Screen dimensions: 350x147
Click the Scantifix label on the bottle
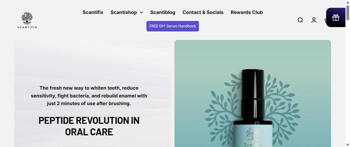(x=253, y=145)
